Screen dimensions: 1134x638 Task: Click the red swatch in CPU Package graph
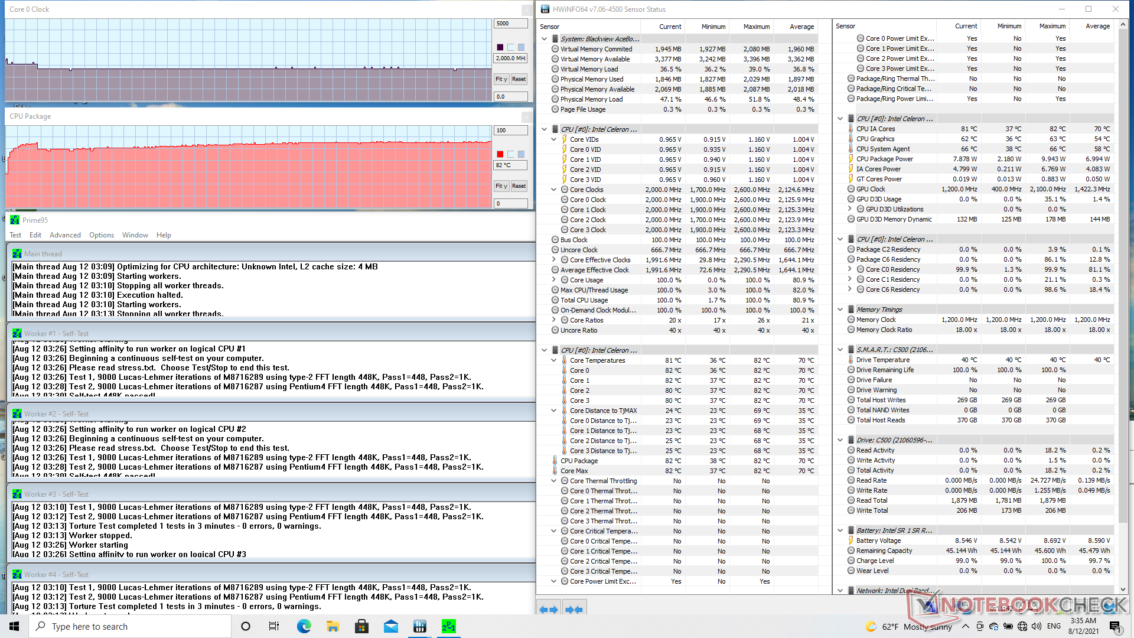tap(500, 154)
